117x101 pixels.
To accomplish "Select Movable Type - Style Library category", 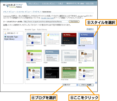I will coord(13,38).
